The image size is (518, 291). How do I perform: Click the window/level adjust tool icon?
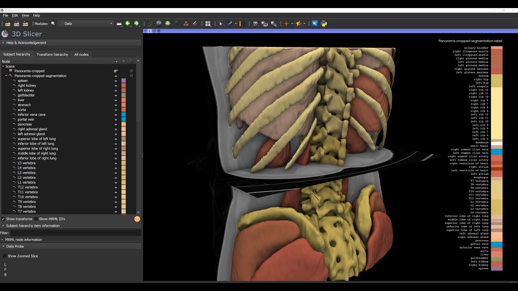230,23
